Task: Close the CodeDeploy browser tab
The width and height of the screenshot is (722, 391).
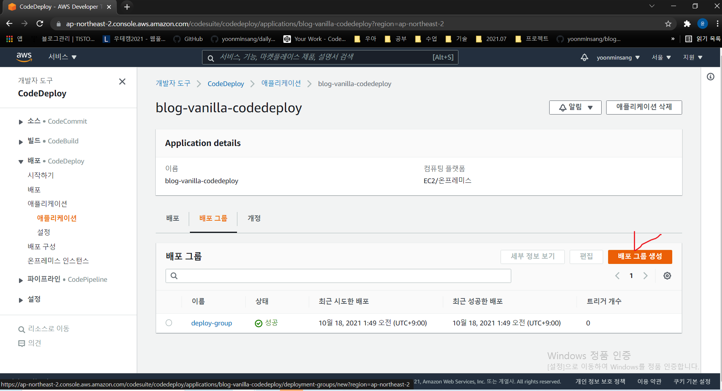Action: pos(109,7)
